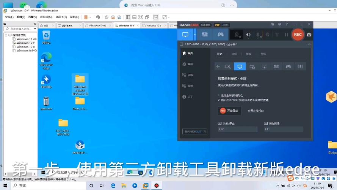Open VMware console view icon

point(156,17)
